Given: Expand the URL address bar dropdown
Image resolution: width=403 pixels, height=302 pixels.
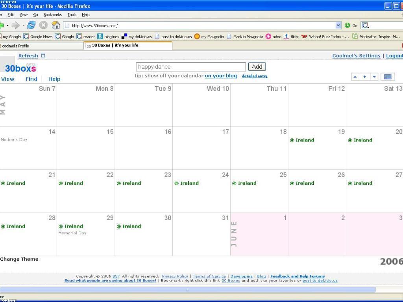Looking at the screenshot, I should pyautogui.click(x=338, y=26).
